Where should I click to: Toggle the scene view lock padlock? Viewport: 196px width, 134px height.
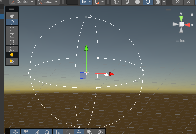point(192,15)
